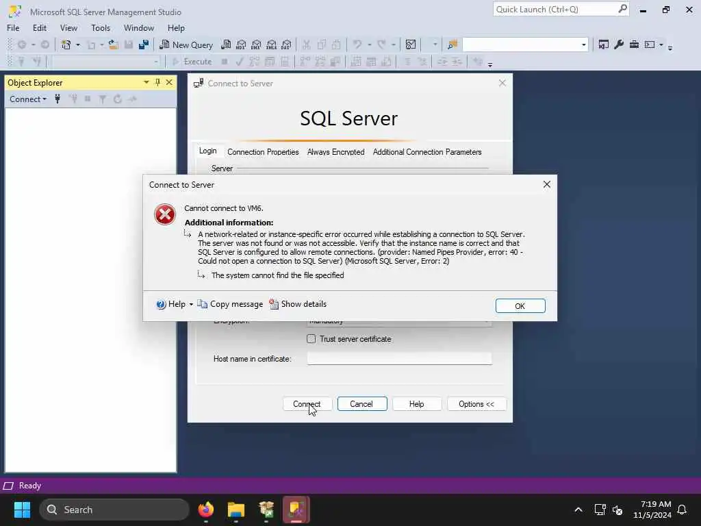Click Object Explorer pin auto-hide icon
Screen dimensions: 701x526
click(x=157, y=82)
